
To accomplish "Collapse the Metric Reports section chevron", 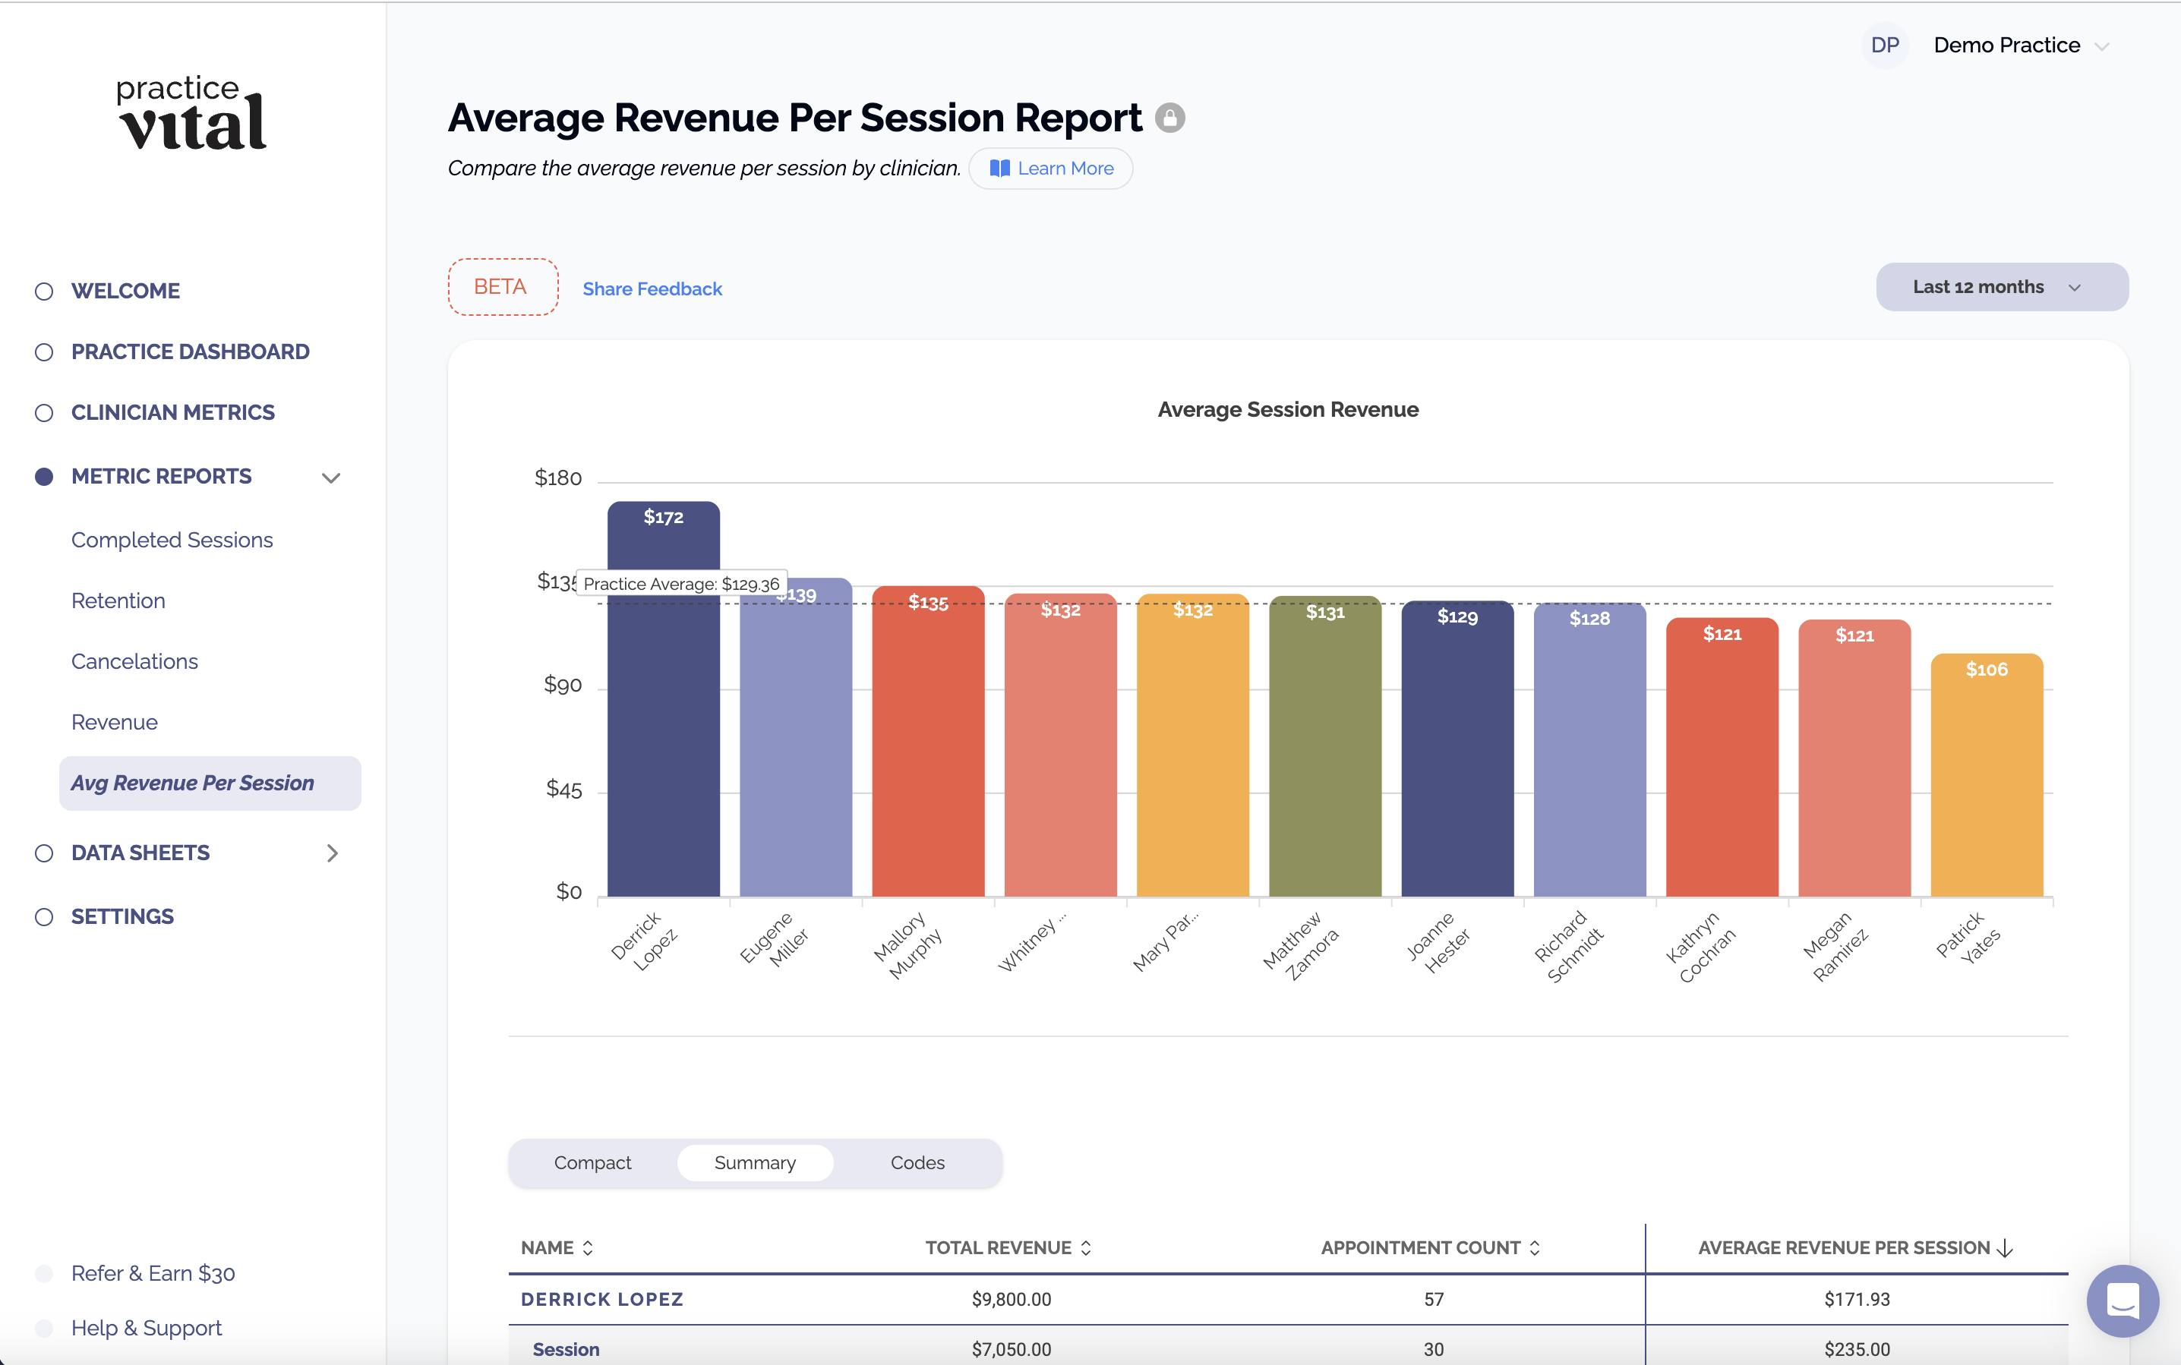I will [x=331, y=478].
